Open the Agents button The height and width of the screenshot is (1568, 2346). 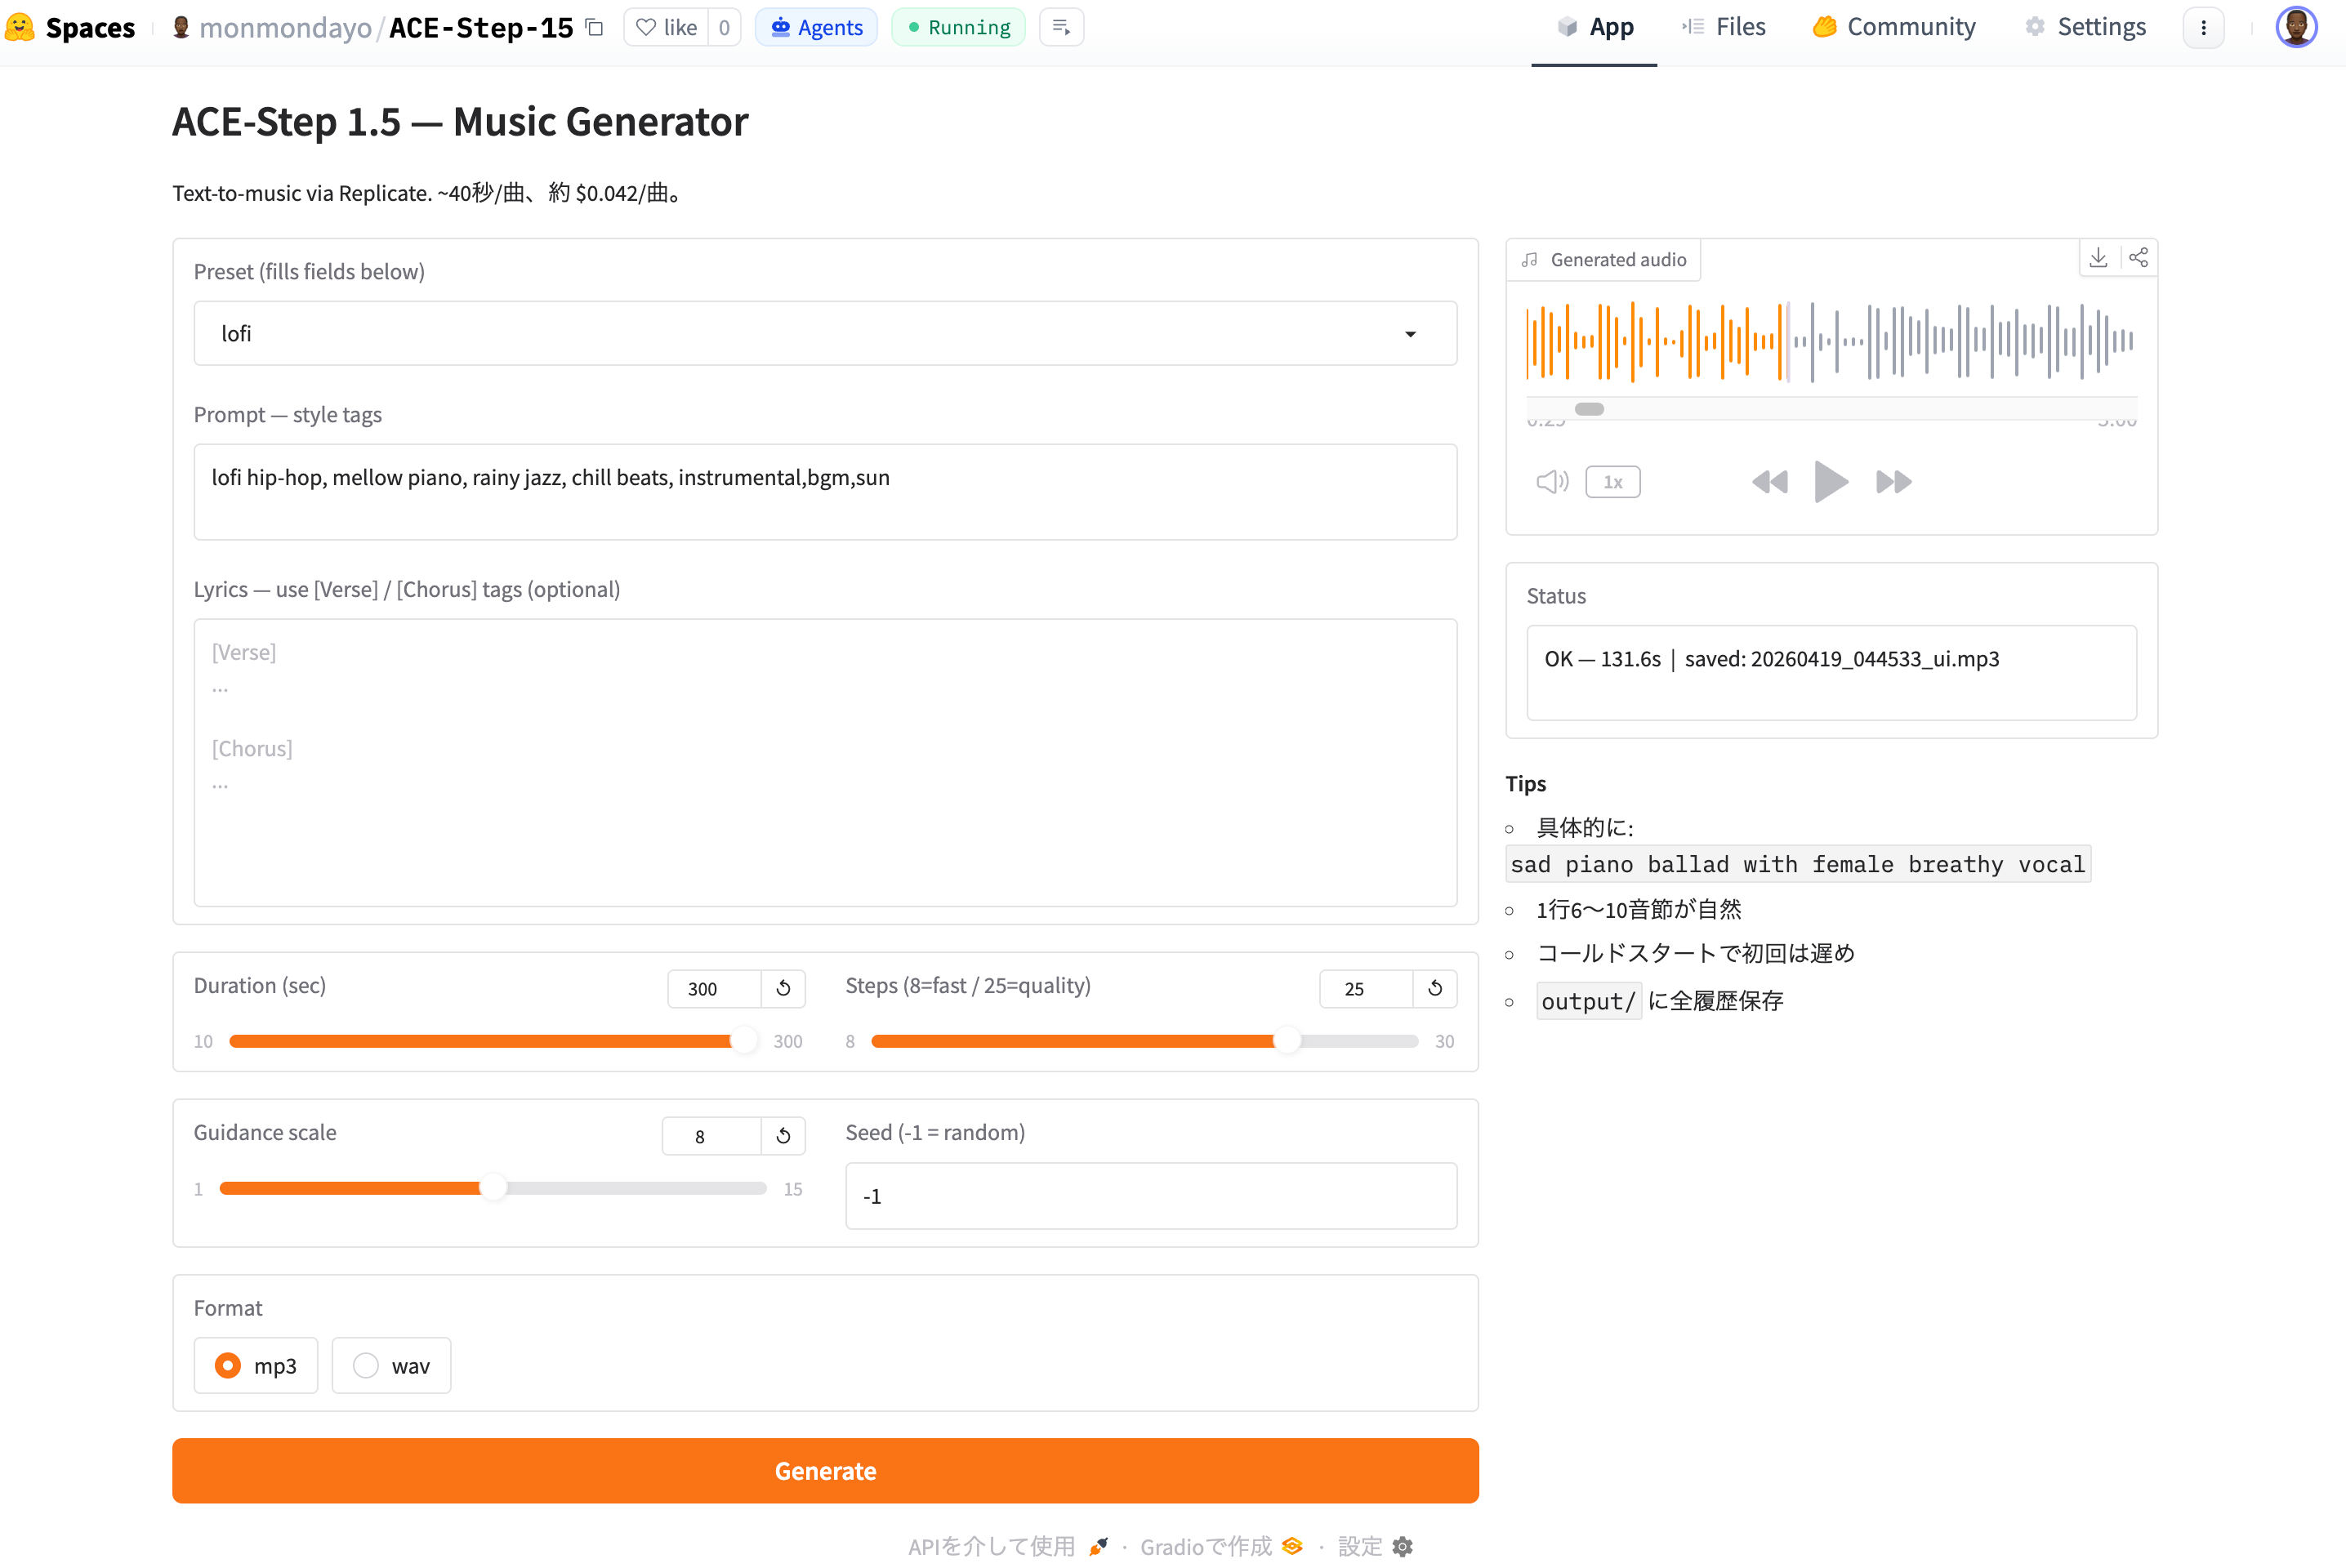[816, 27]
